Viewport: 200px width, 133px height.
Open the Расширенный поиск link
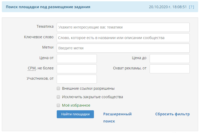pyautogui.click(x=117, y=118)
